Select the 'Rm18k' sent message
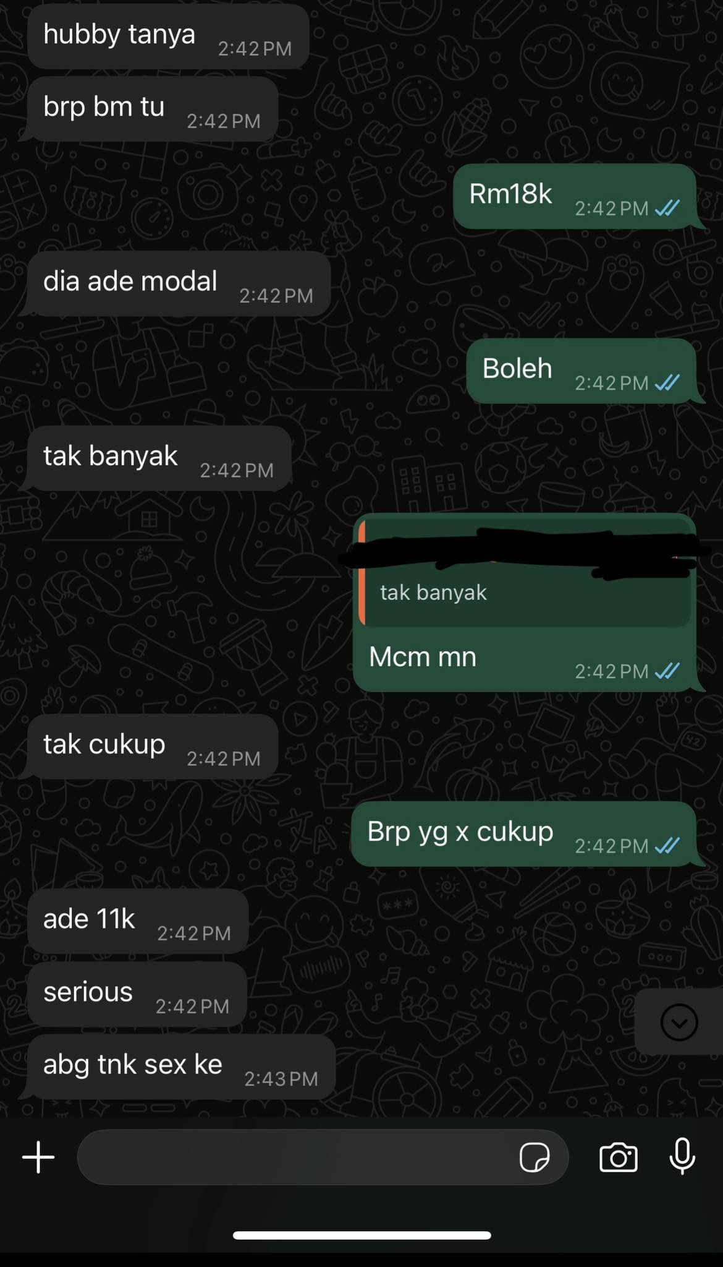 (x=576, y=196)
